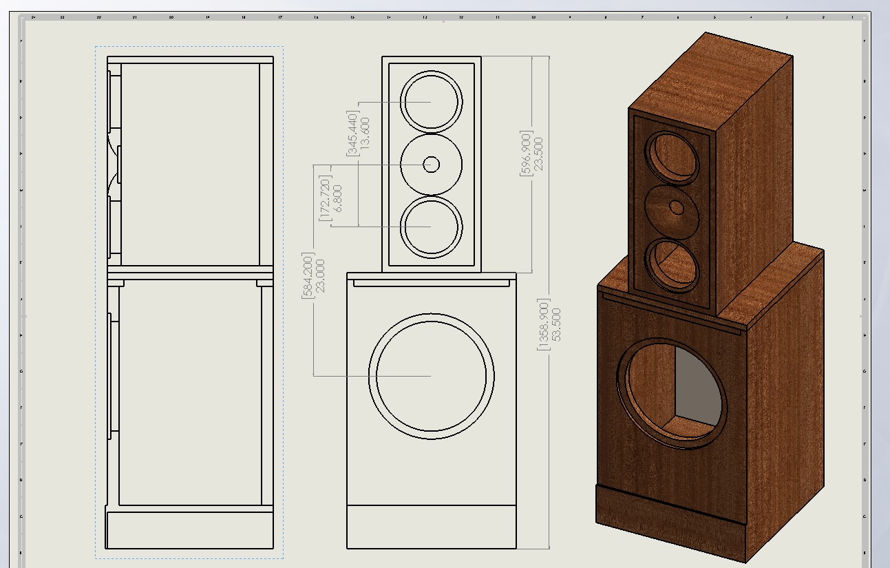Select the subwoofer opening in the rendered model
Image resolution: width=890 pixels, height=568 pixels.
673,393
